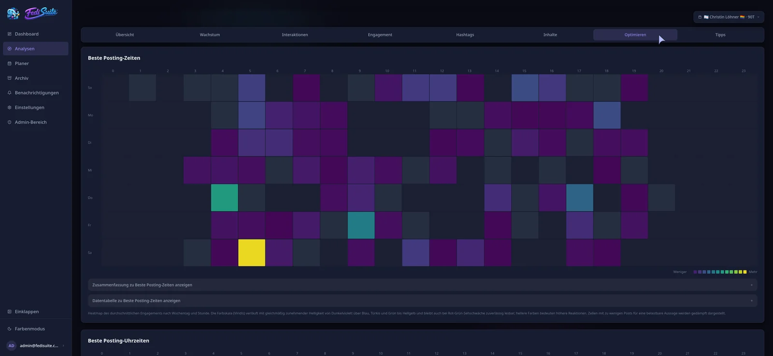Switch to the Übersicht tab
This screenshot has height=356, width=773.
pos(125,35)
